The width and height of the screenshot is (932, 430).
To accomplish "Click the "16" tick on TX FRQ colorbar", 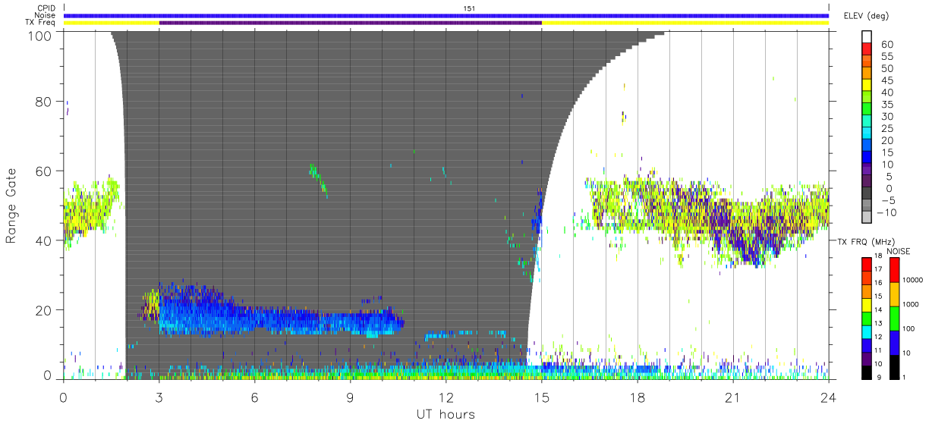I will pos(877,283).
